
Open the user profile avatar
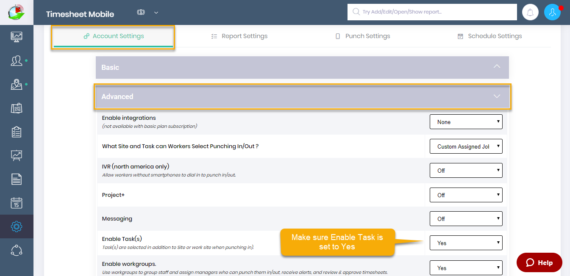[552, 13]
